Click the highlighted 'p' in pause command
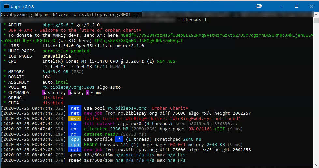 pyautogui.click(x=69, y=93)
